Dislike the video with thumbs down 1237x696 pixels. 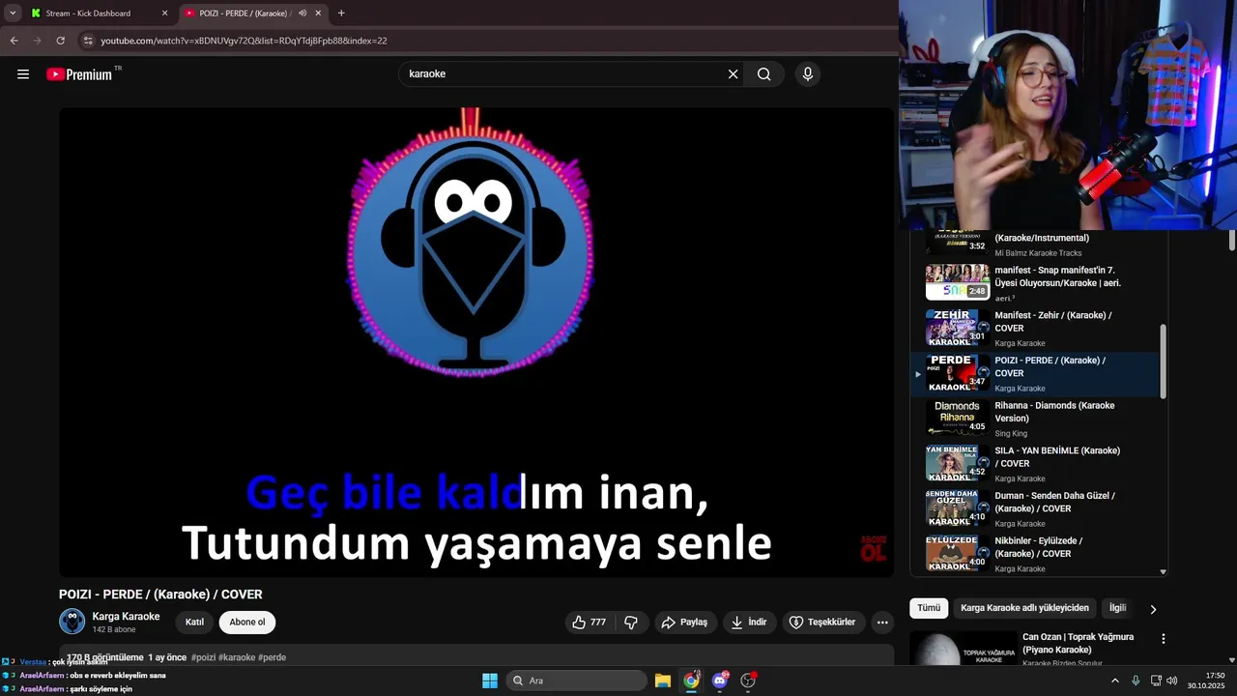(x=631, y=623)
